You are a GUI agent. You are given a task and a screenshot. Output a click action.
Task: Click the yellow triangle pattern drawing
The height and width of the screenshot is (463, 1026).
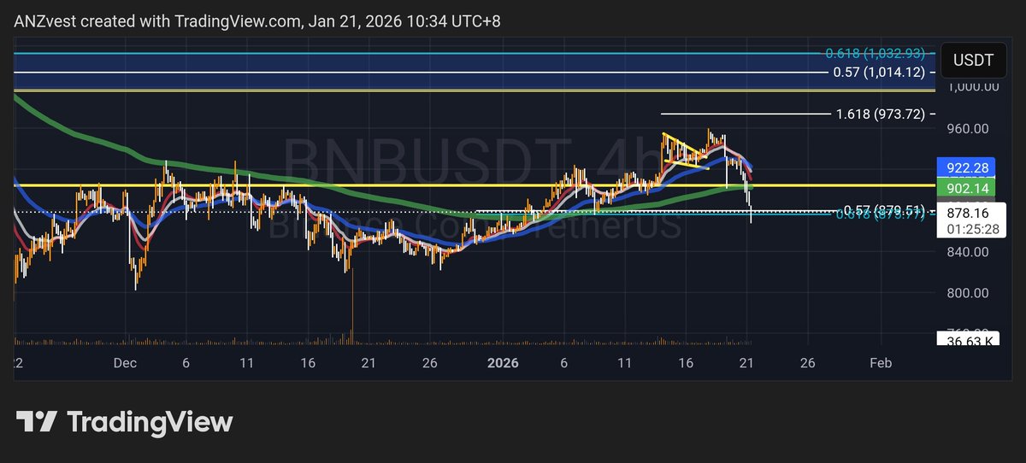686,151
